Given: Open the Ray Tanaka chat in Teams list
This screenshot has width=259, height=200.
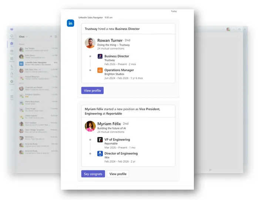Looking at the screenshot, I should 38,49.
